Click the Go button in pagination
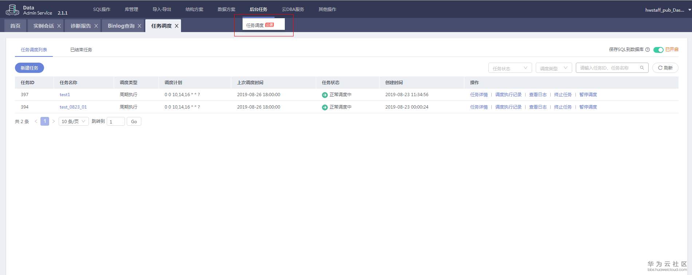 134,121
